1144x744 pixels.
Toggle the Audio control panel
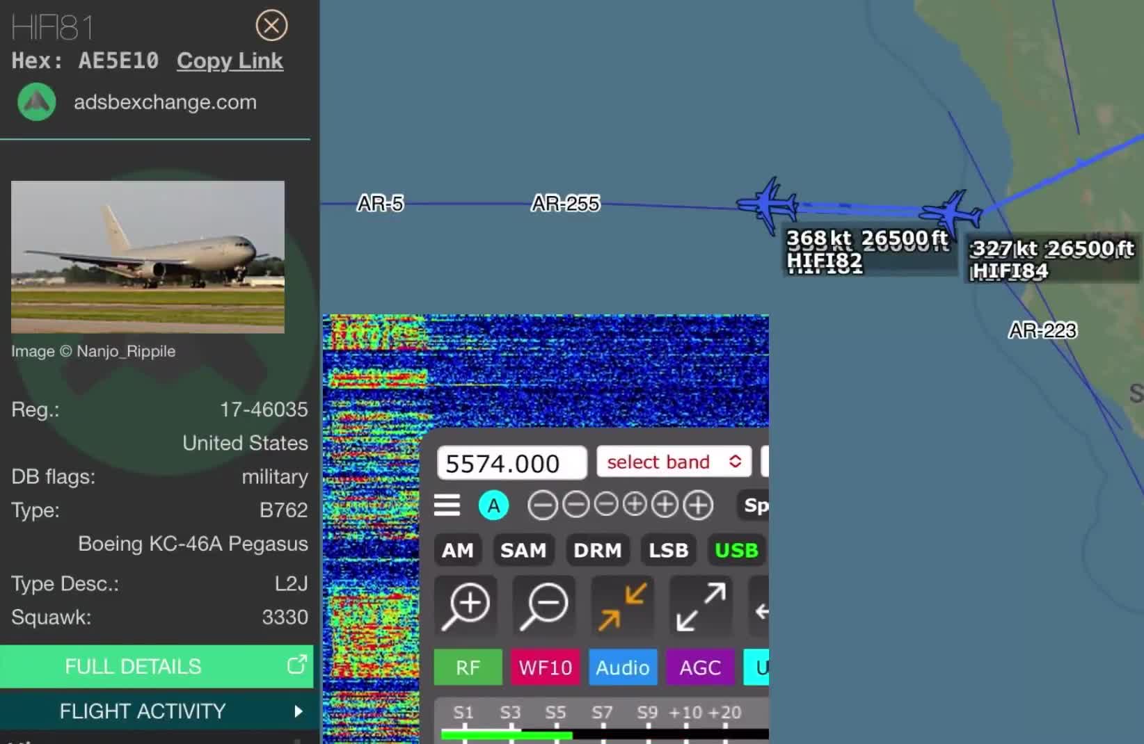[622, 668]
